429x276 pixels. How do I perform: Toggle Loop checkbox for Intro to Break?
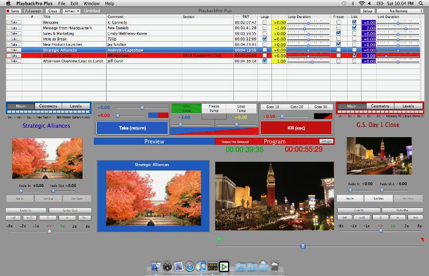point(265,39)
